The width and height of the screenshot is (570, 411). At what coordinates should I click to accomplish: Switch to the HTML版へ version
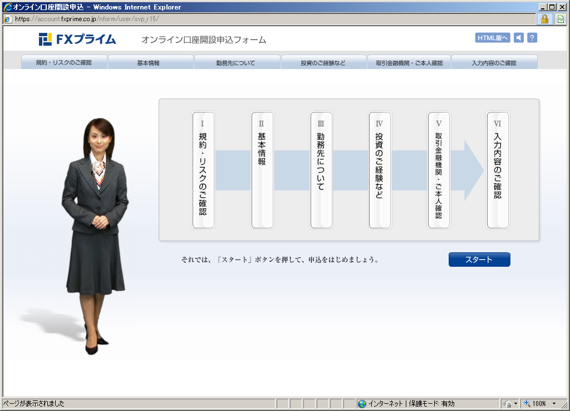pos(492,38)
